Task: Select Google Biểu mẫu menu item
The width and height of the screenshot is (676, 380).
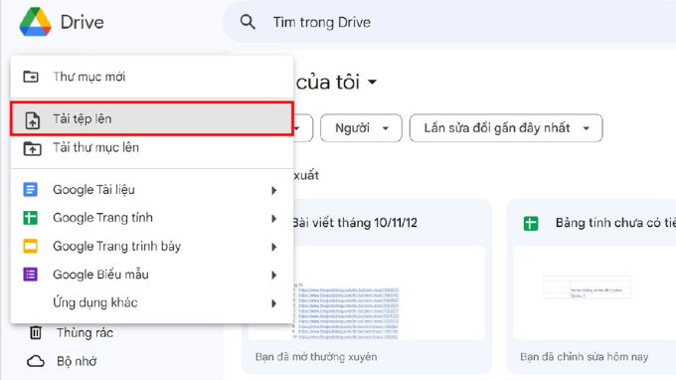Action: [152, 275]
